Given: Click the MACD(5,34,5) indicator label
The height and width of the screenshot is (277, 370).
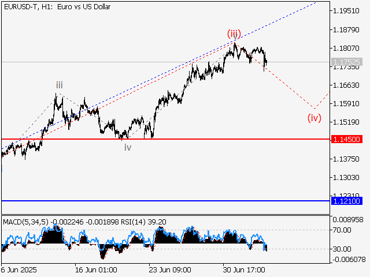Looking at the screenshot, I should coord(26,221).
